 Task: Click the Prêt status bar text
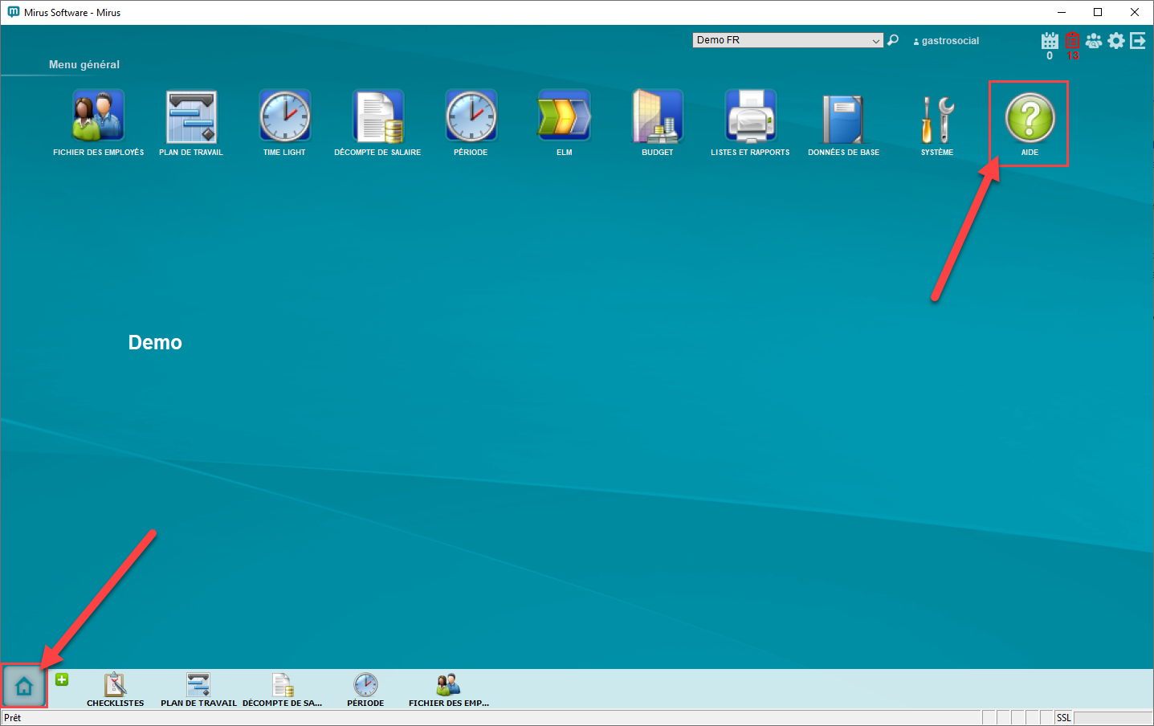(x=13, y=718)
